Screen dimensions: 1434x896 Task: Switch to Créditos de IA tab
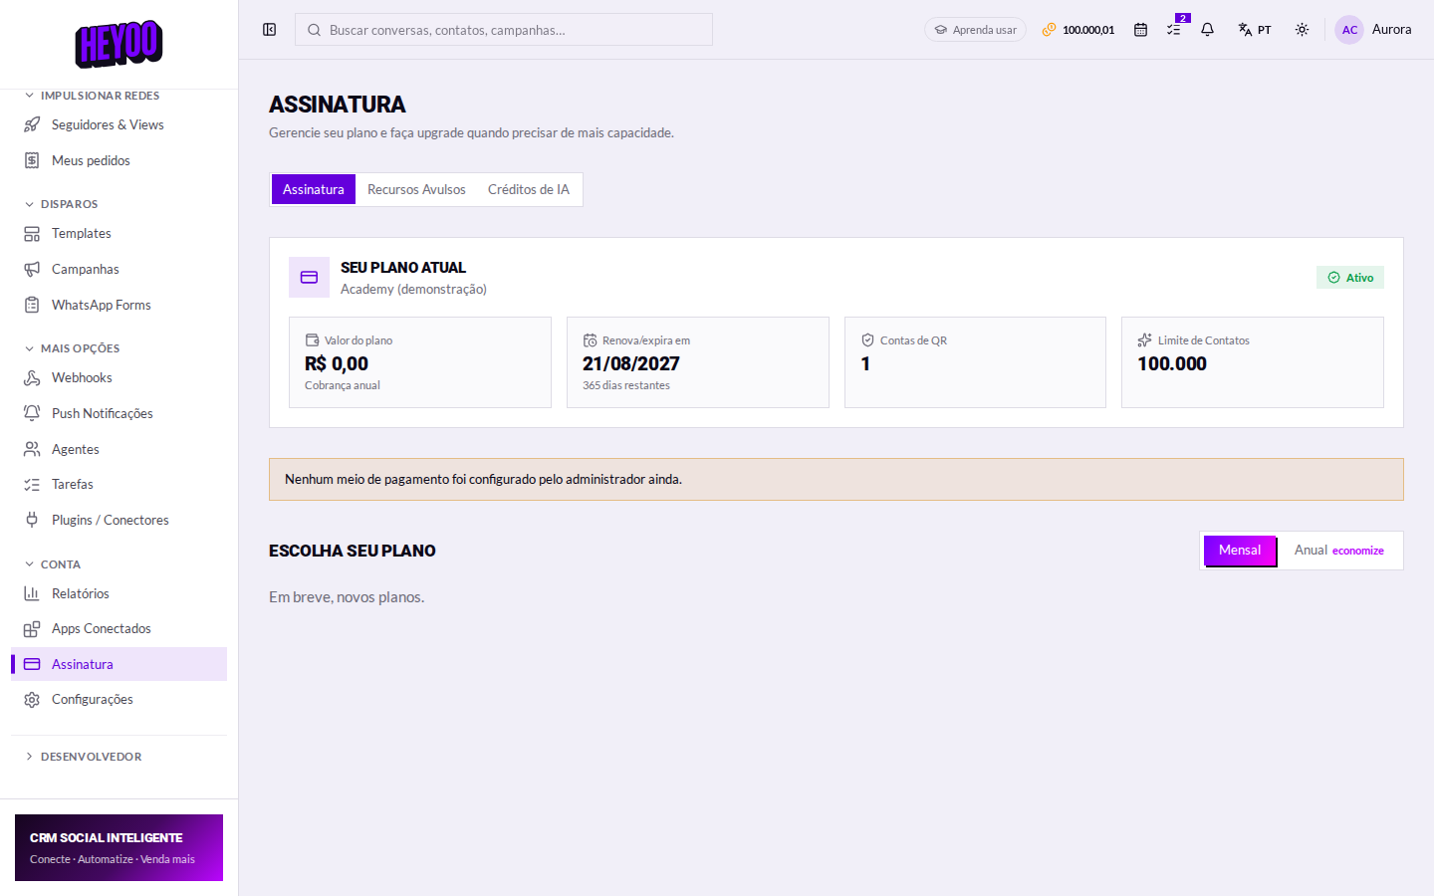pyautogui.click(x=529, y=189)
